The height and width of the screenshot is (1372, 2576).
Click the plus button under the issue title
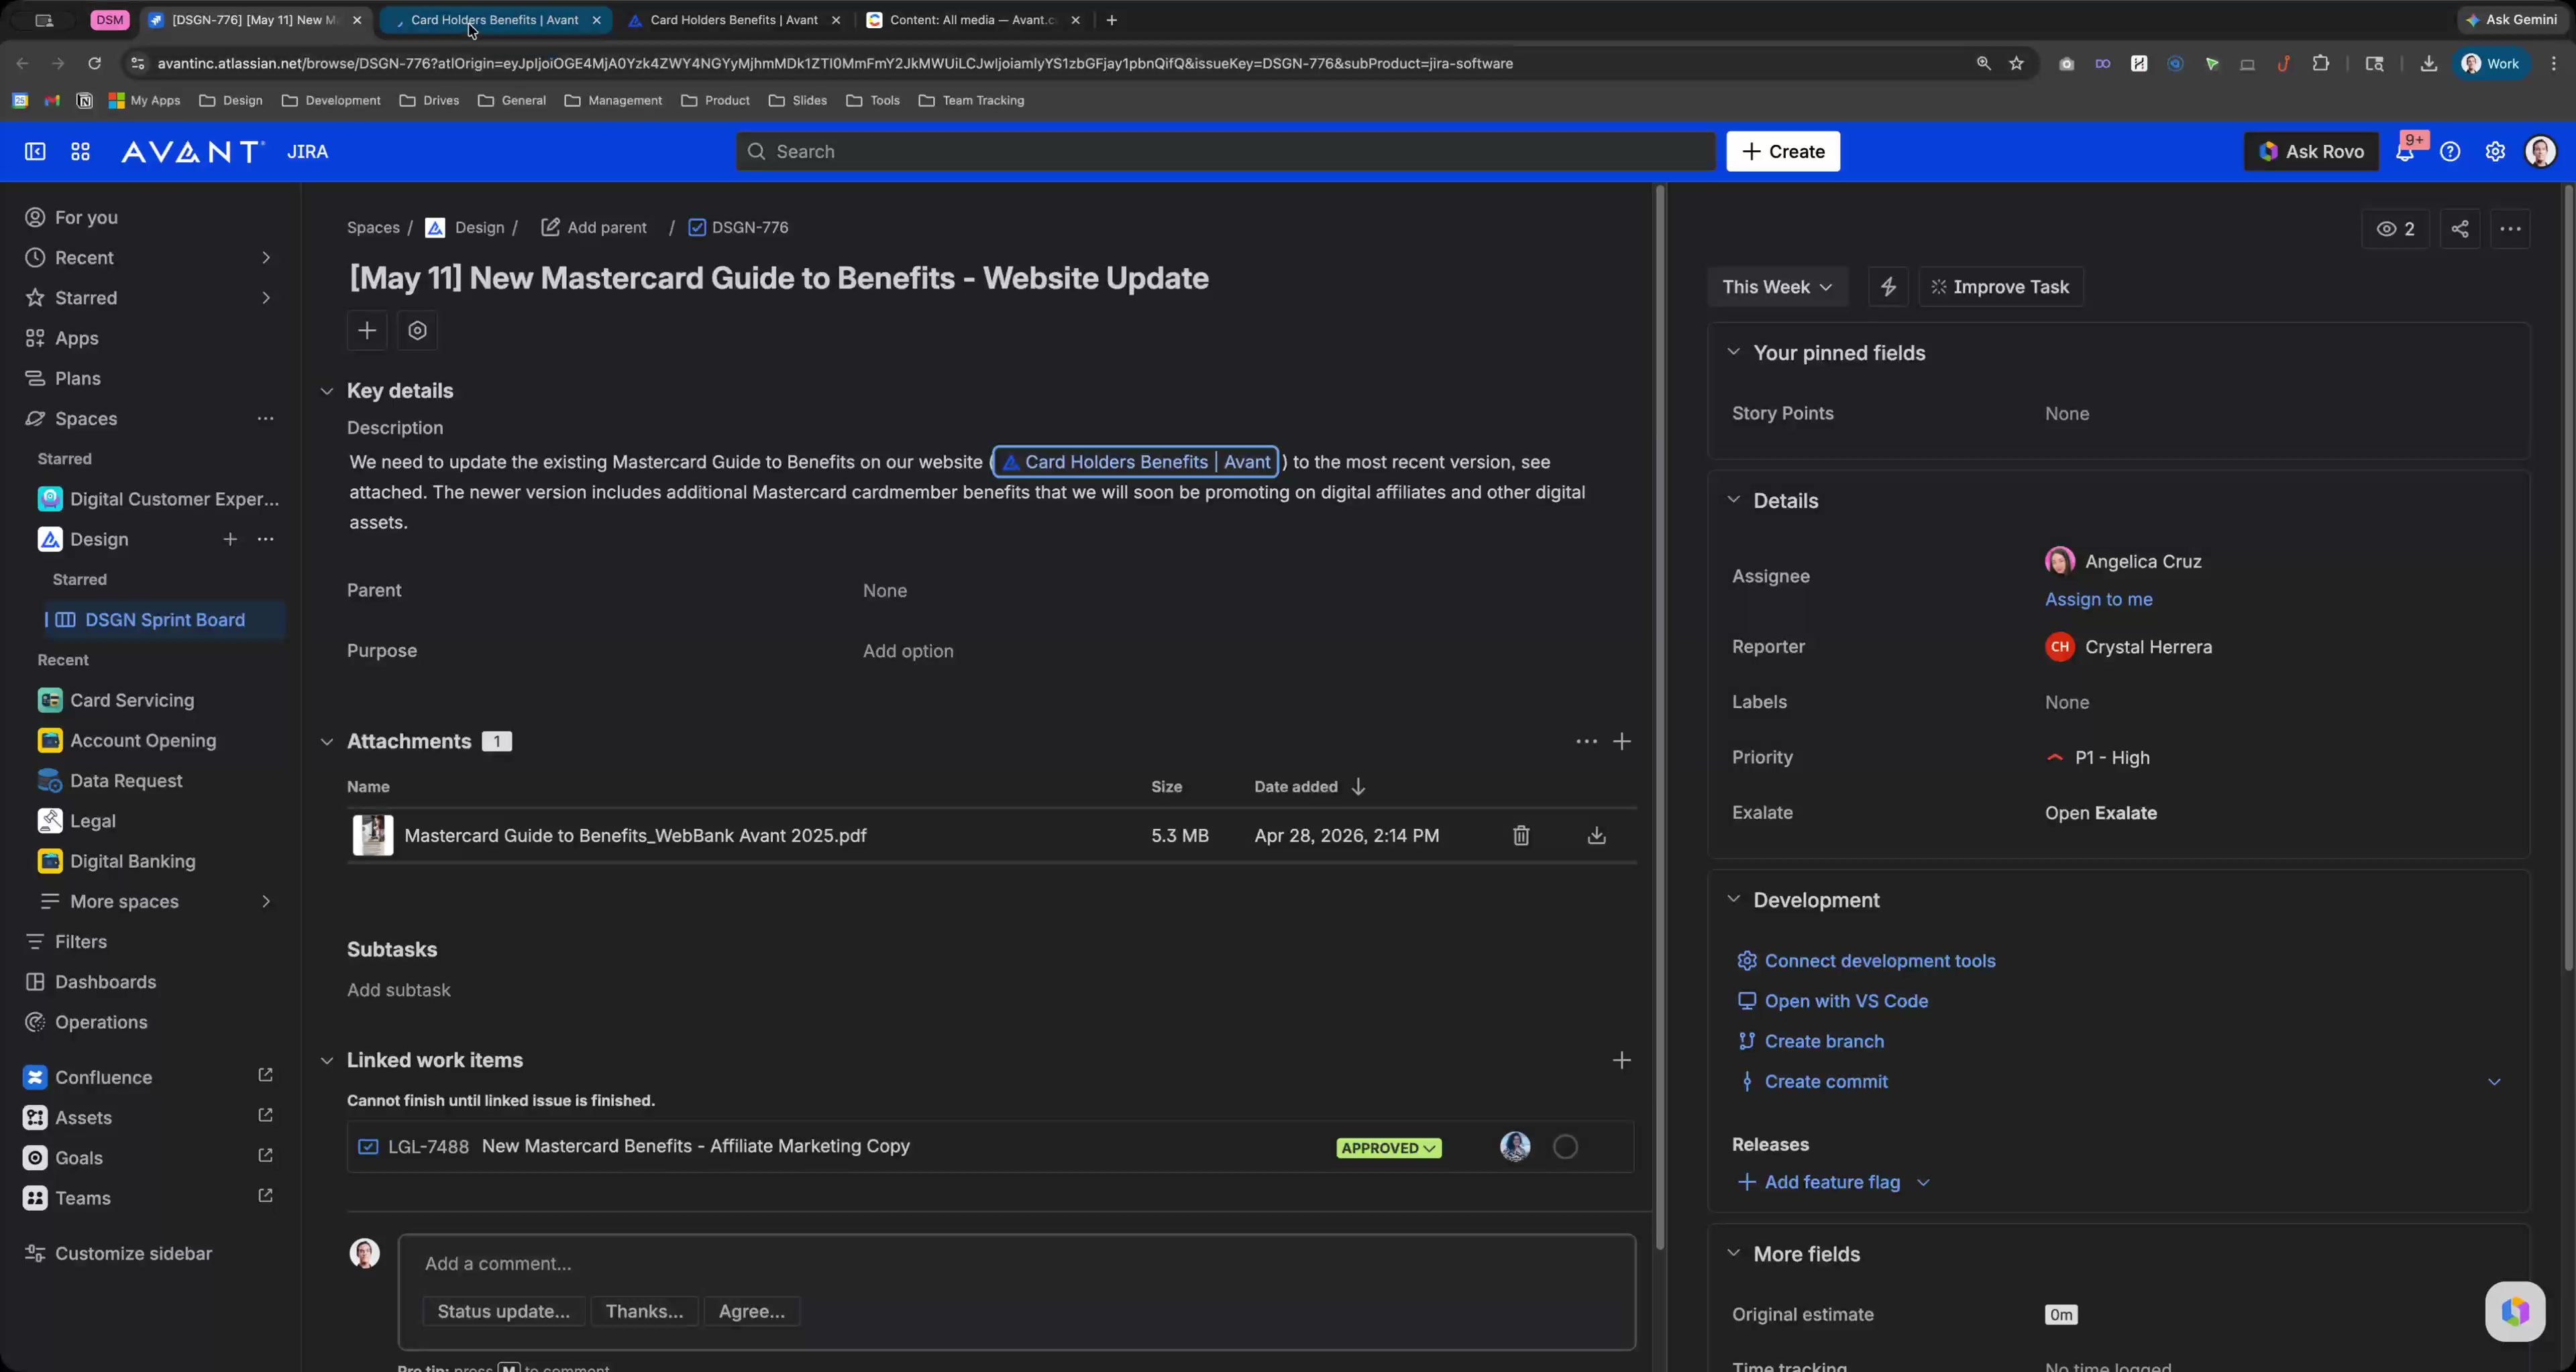point(367,331)
